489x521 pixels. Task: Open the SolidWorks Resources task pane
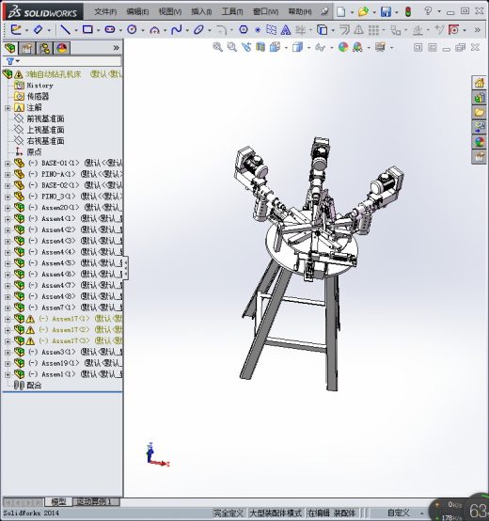(479, 83)
